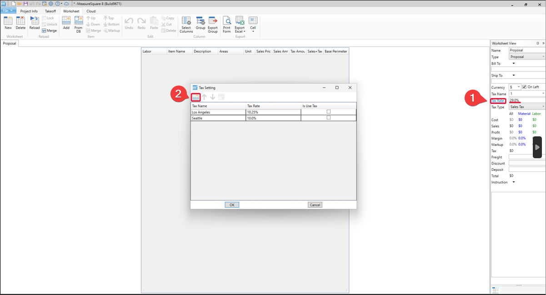This screenshot has width=546, height=295.
Task: Click the 10.25% tax rate cell
Action: click(x=273, y=112)
